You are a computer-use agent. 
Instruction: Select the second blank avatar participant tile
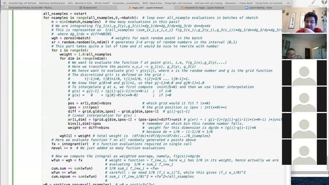click(304, 99)
